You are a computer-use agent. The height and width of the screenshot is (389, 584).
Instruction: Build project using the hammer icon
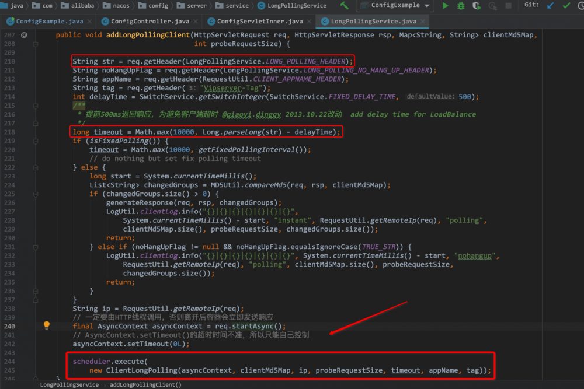coord(345,6)
